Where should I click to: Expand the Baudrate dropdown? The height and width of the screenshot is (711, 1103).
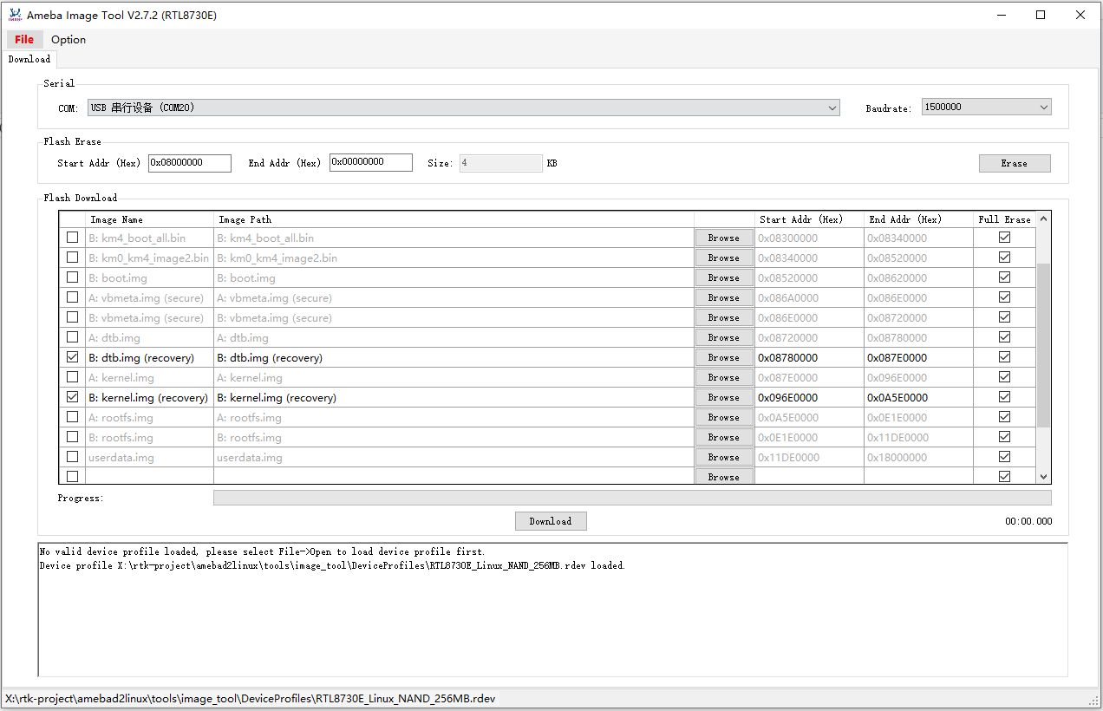pyautogui.click(x=986, y=108)
